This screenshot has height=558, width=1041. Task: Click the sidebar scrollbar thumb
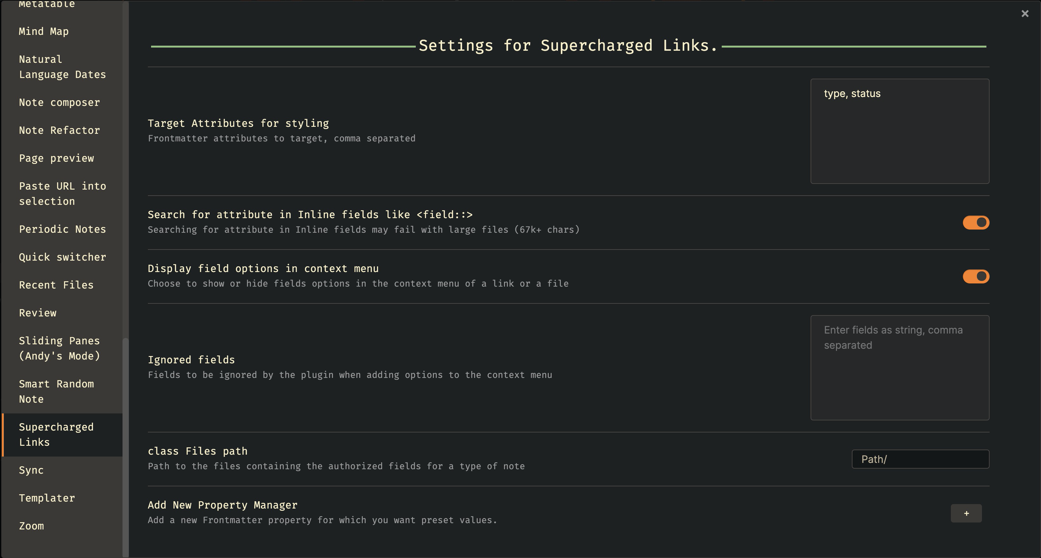pos(126,444)
